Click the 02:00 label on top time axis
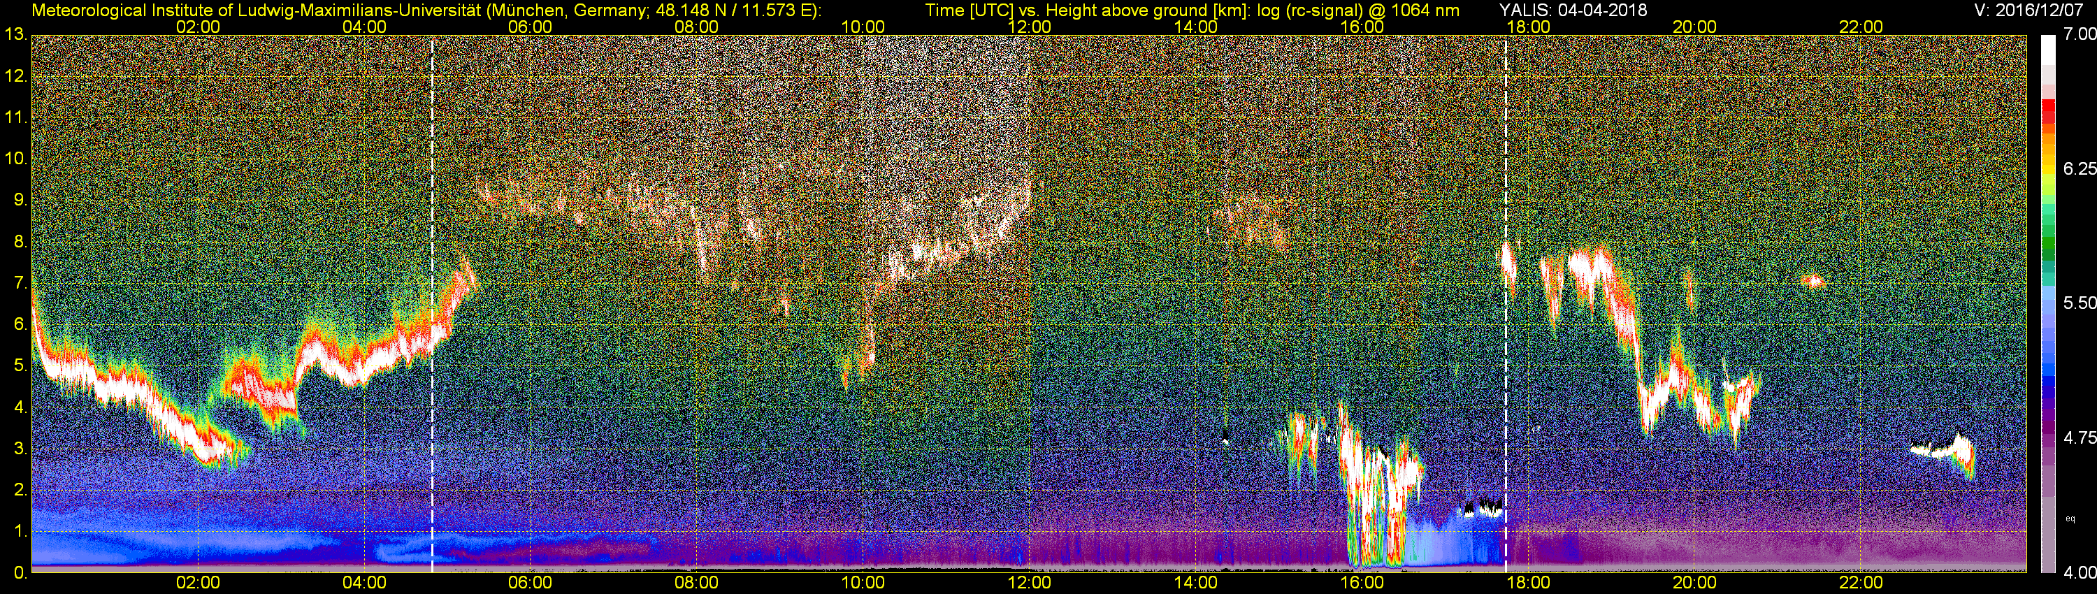 198,26
